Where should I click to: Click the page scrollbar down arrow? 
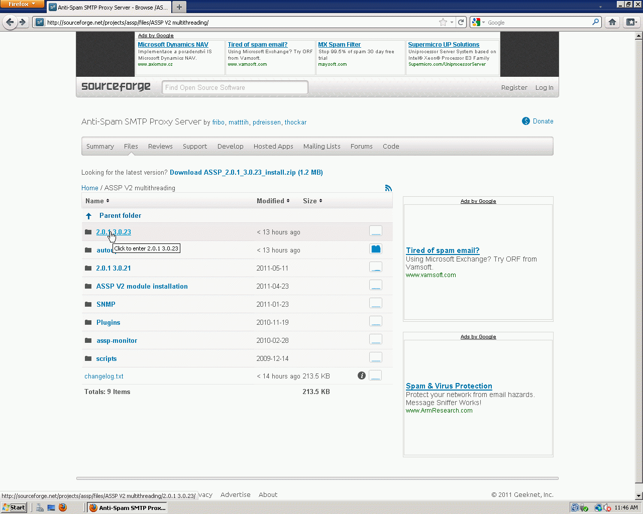coord(639,496)
